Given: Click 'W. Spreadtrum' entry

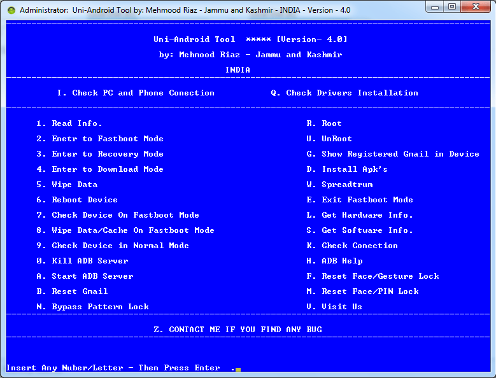Looking at the screenshot, I should tap(339, 185).
